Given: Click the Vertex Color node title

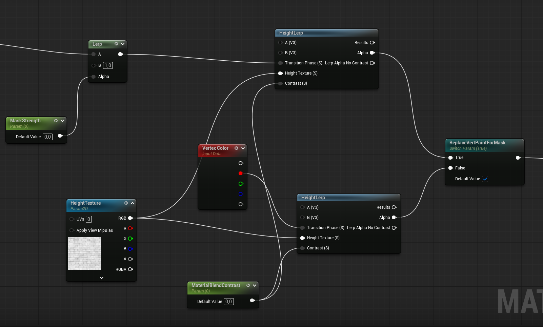Looking at the screenshot, I should (215, 148).
